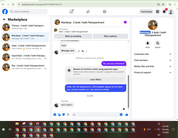The height and width of the screenshot is (138, 178).
Task: Open Windows Start button
Action: coord(3,129)
